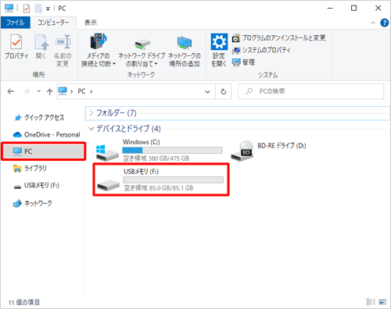Click the Windows (C:) capacity bar
This screenshot has width=391, height=309.
[173, 150]
